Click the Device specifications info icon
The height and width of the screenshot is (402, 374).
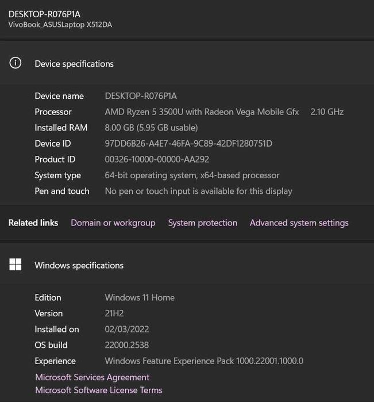[x=16, y=63]
